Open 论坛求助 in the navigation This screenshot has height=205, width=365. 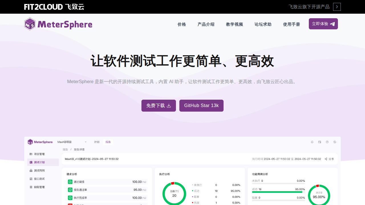(x=263, y=24)
